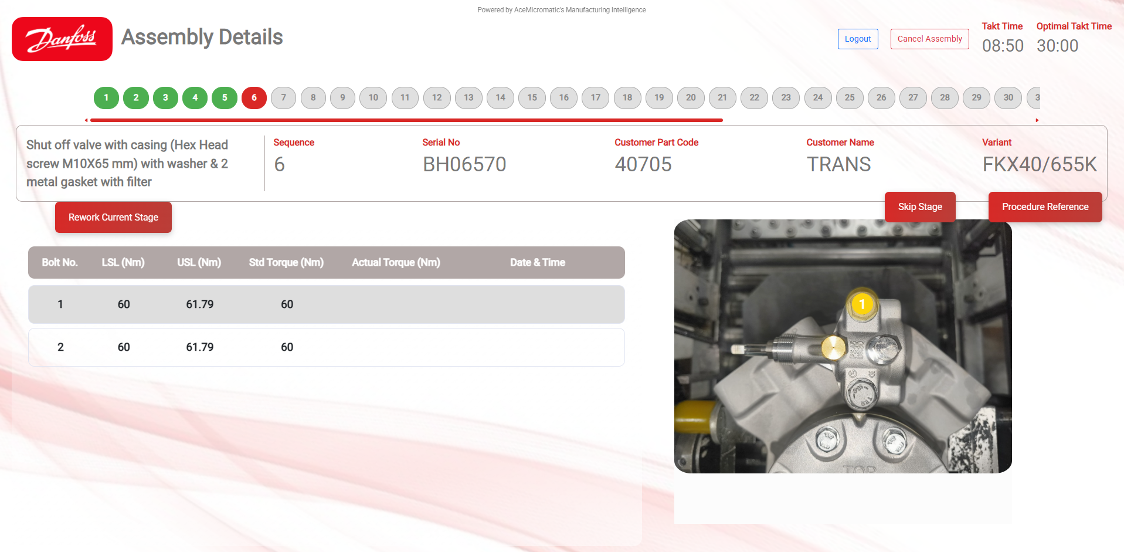
Task: Jump to stage 17 marker
Action: 596,98
